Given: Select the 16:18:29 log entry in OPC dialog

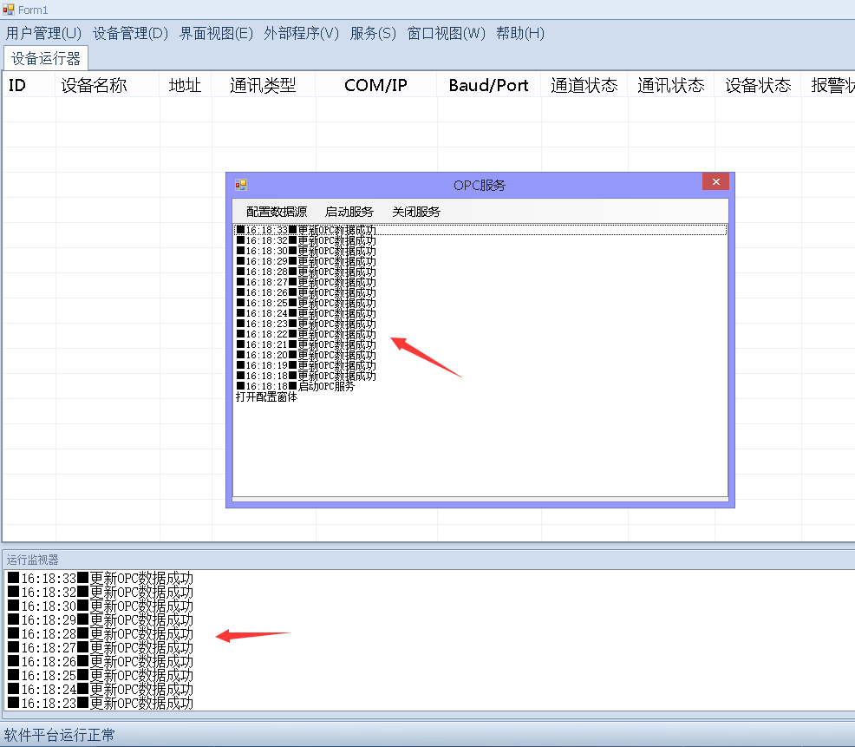Looking at the screenshot, I should click(x=480, y=261).
